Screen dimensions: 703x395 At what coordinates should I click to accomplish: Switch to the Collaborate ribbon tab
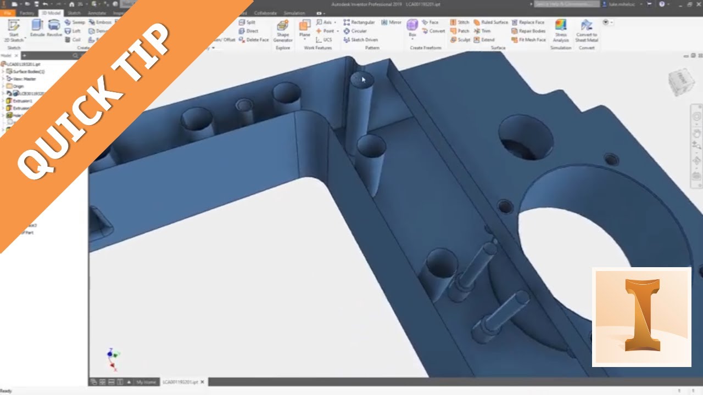click(265, 13)
